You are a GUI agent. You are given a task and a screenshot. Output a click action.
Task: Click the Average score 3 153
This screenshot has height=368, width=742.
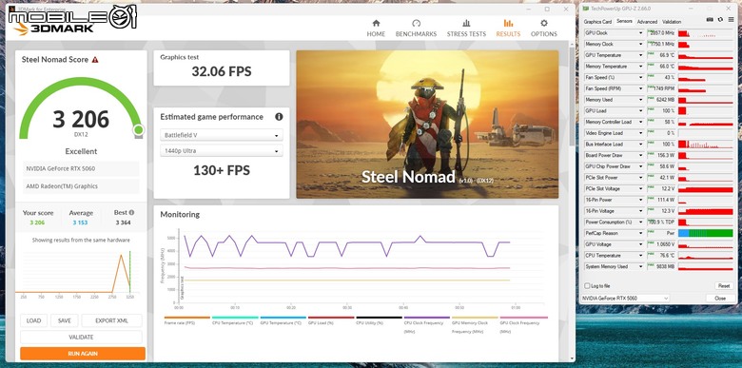coord(81,223)
